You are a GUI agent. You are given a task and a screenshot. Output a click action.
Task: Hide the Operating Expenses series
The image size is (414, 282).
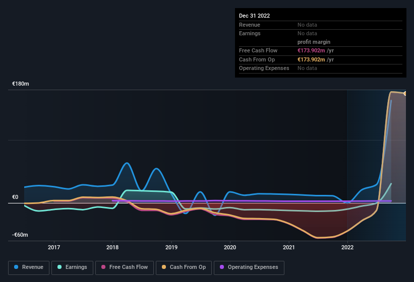249,267
